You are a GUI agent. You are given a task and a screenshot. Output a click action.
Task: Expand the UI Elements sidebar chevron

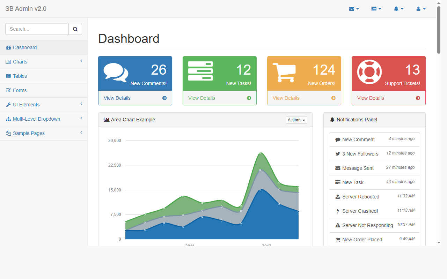point(81,104)
